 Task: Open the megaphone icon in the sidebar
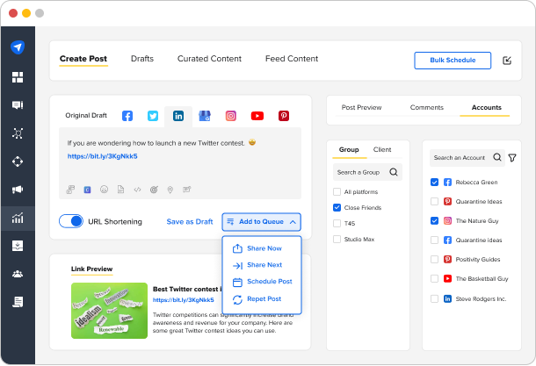point(18,190)
